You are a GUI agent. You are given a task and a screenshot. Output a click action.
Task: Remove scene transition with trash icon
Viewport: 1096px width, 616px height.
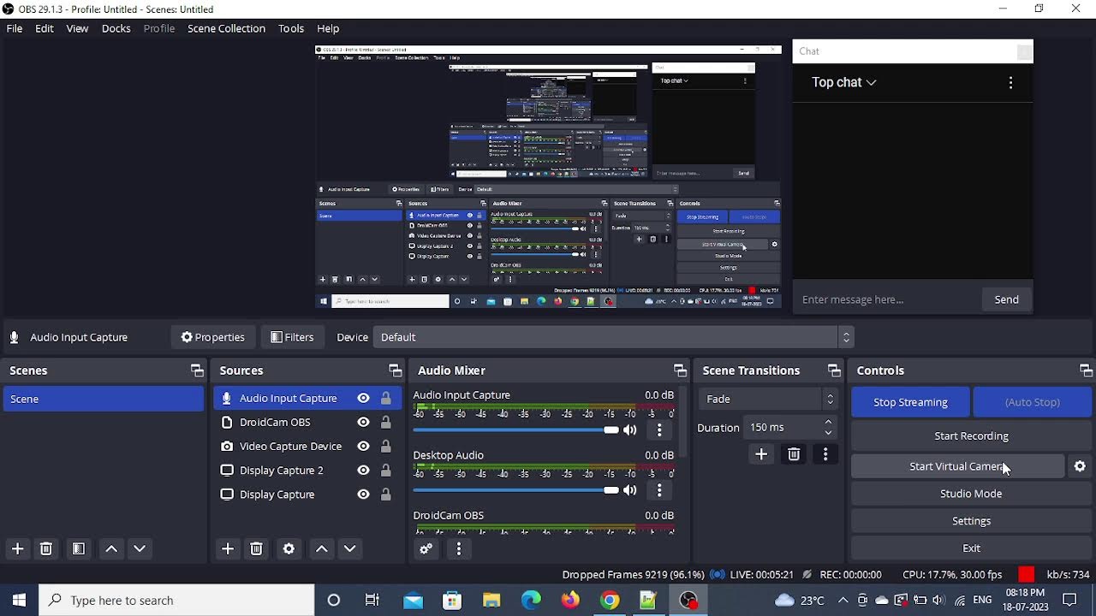(794, 454)
